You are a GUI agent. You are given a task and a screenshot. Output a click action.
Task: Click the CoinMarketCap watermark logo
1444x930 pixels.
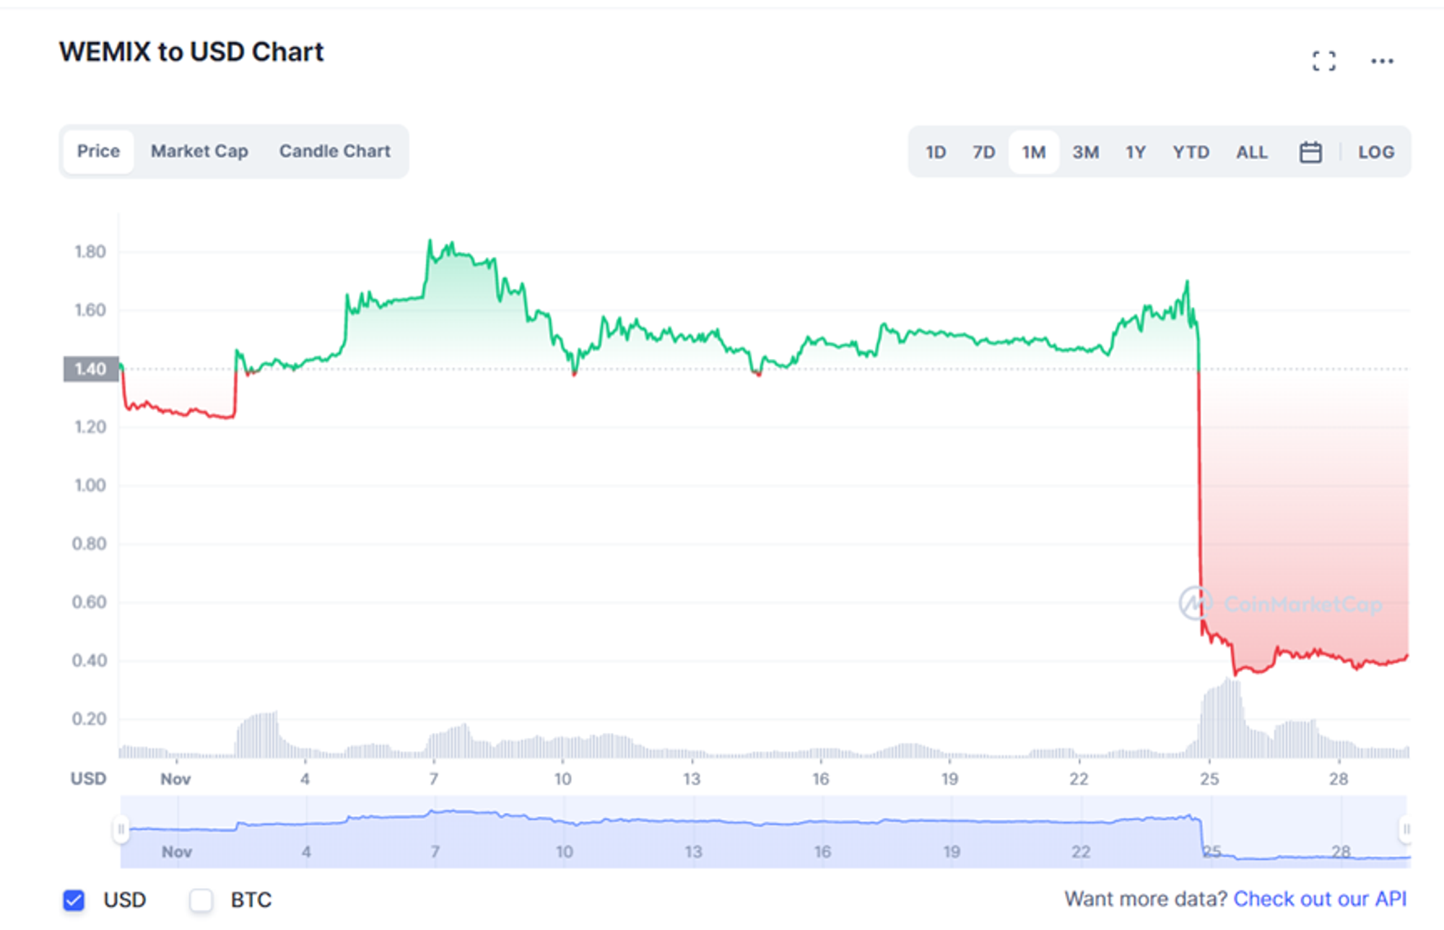(x=1195, y=604)
